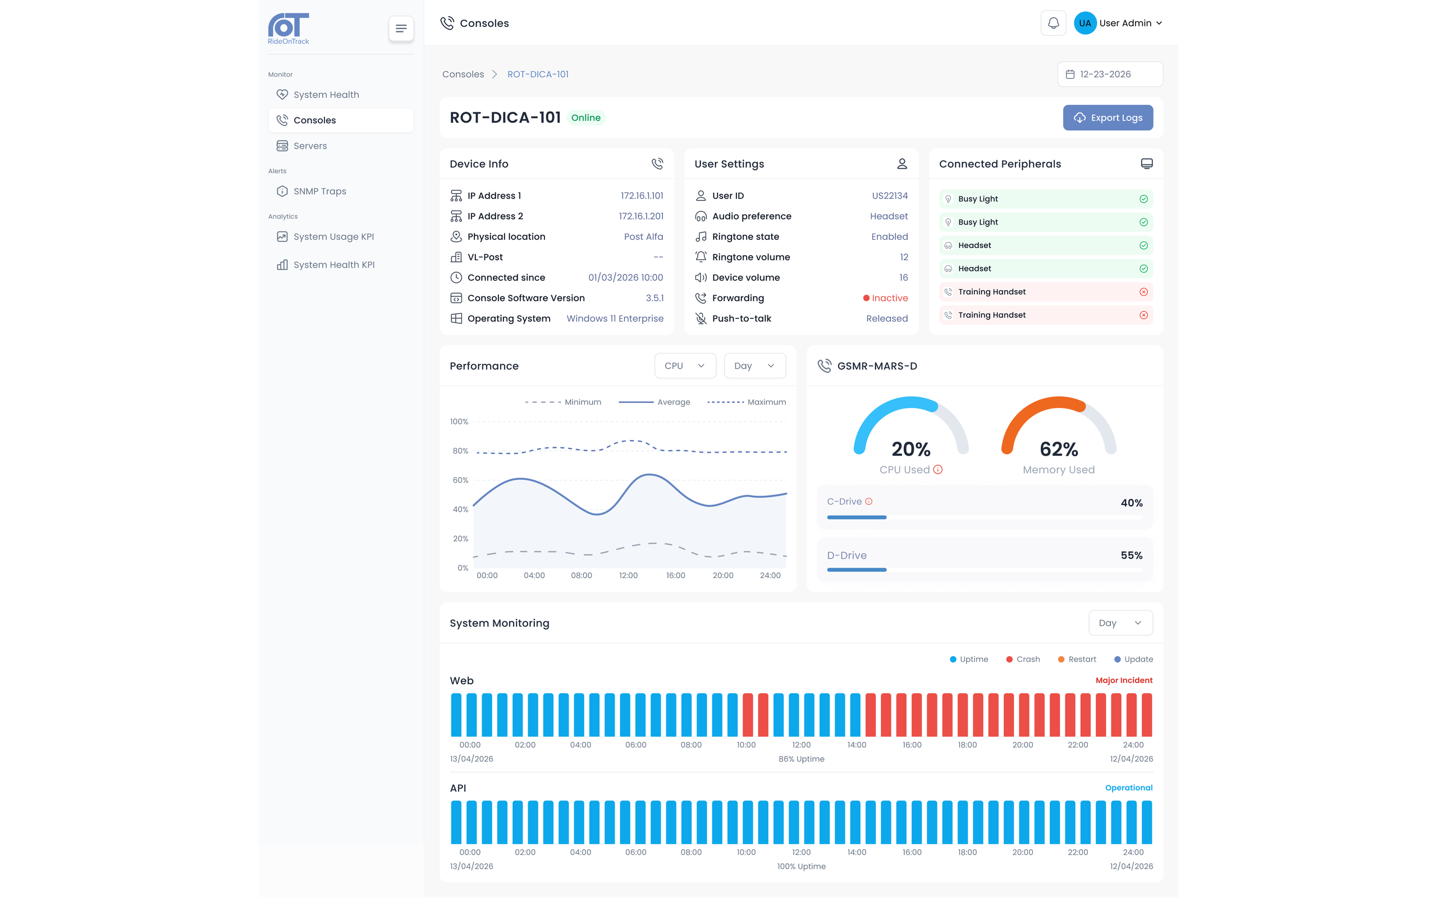The width and height of the screenshot is (1437, 898).
Task: Click the RideOnTrack logo
Action: (x=289, y=29)
